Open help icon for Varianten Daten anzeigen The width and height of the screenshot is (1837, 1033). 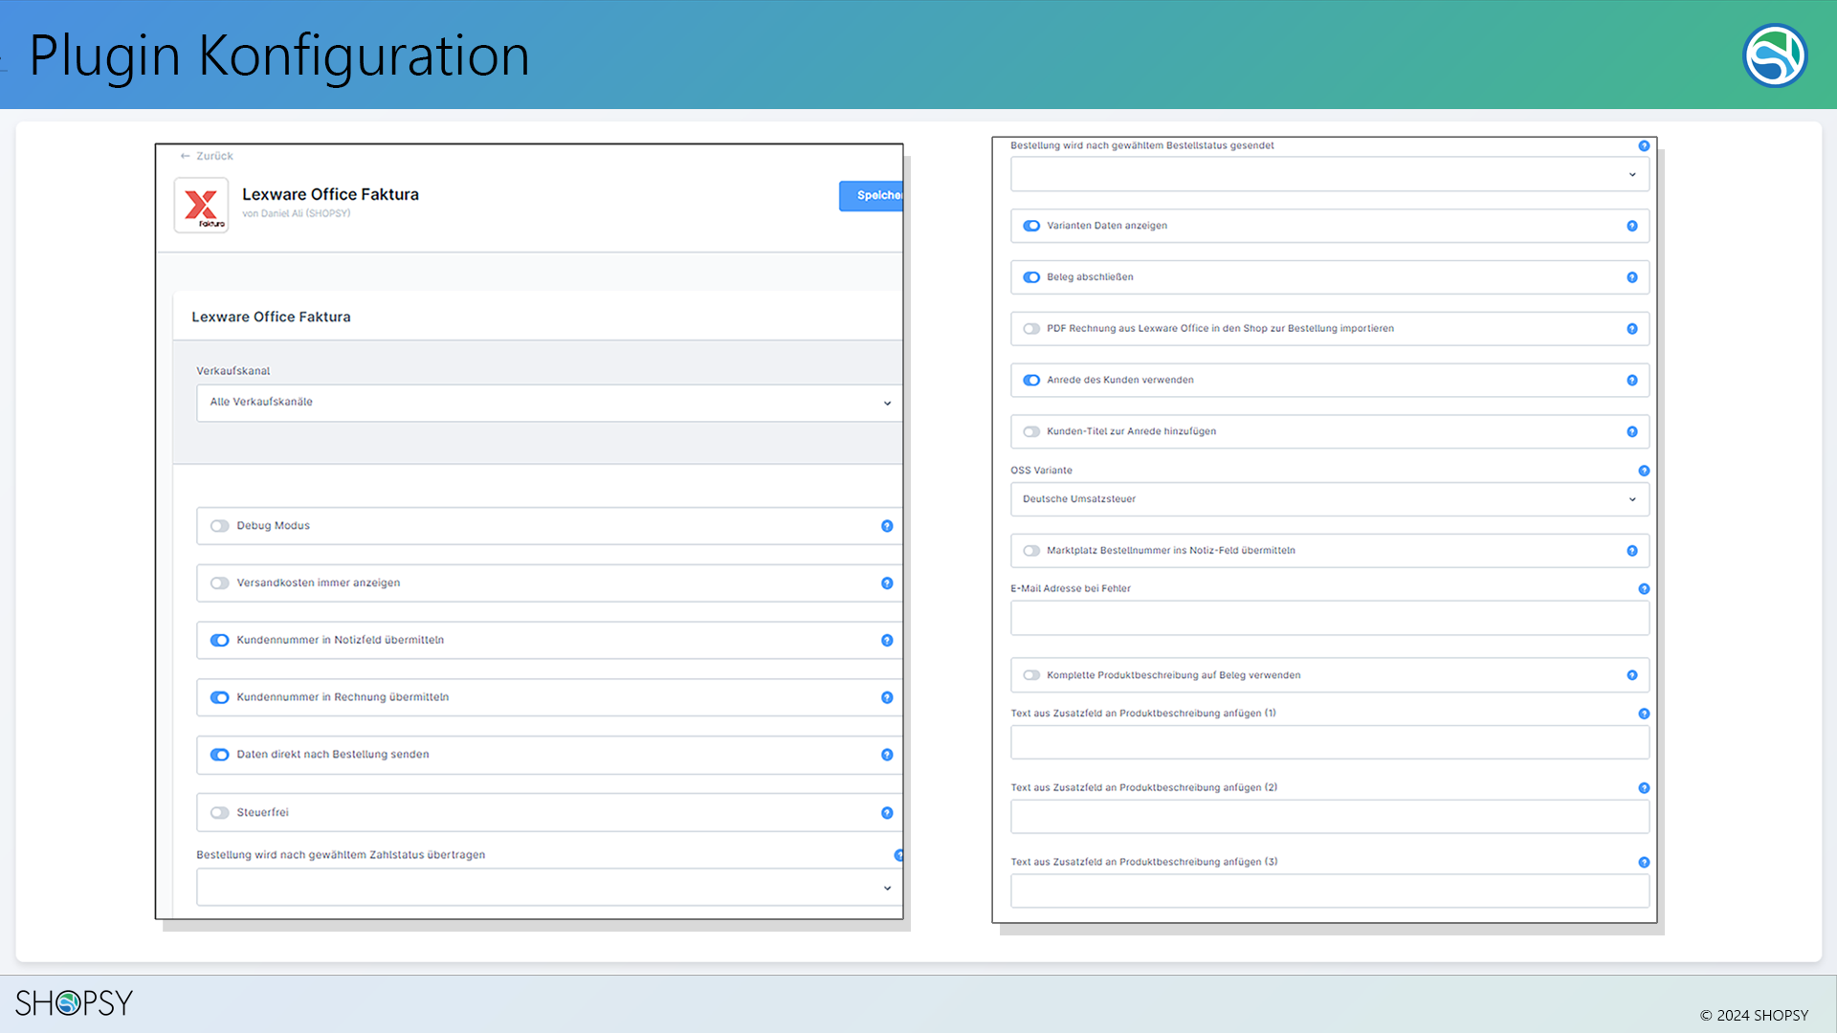1632,226
